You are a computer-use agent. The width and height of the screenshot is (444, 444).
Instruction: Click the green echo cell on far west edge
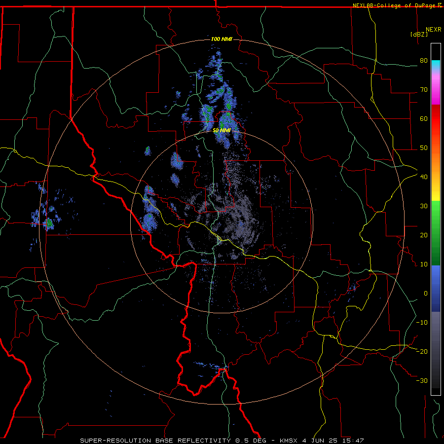point(49,223)
